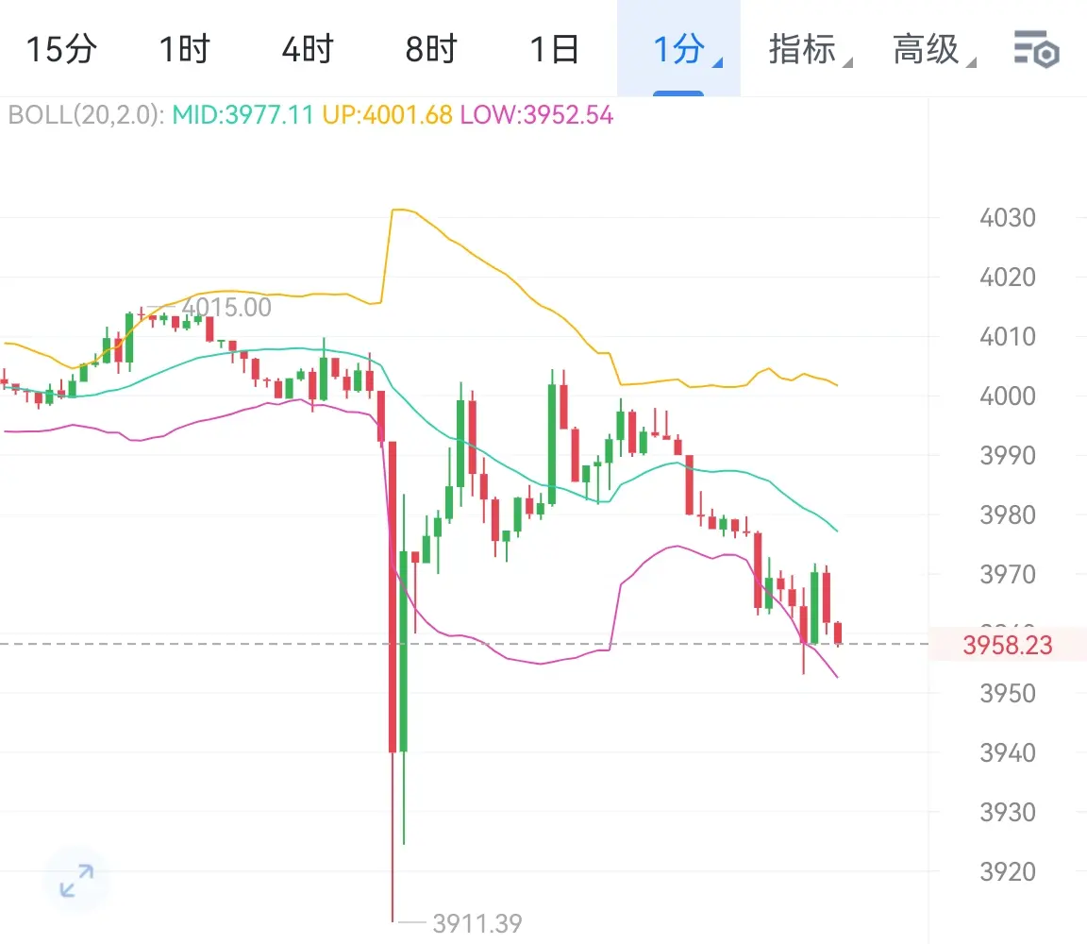
Task: Switch to the 4时 timeframe
Action: point(308,49)
